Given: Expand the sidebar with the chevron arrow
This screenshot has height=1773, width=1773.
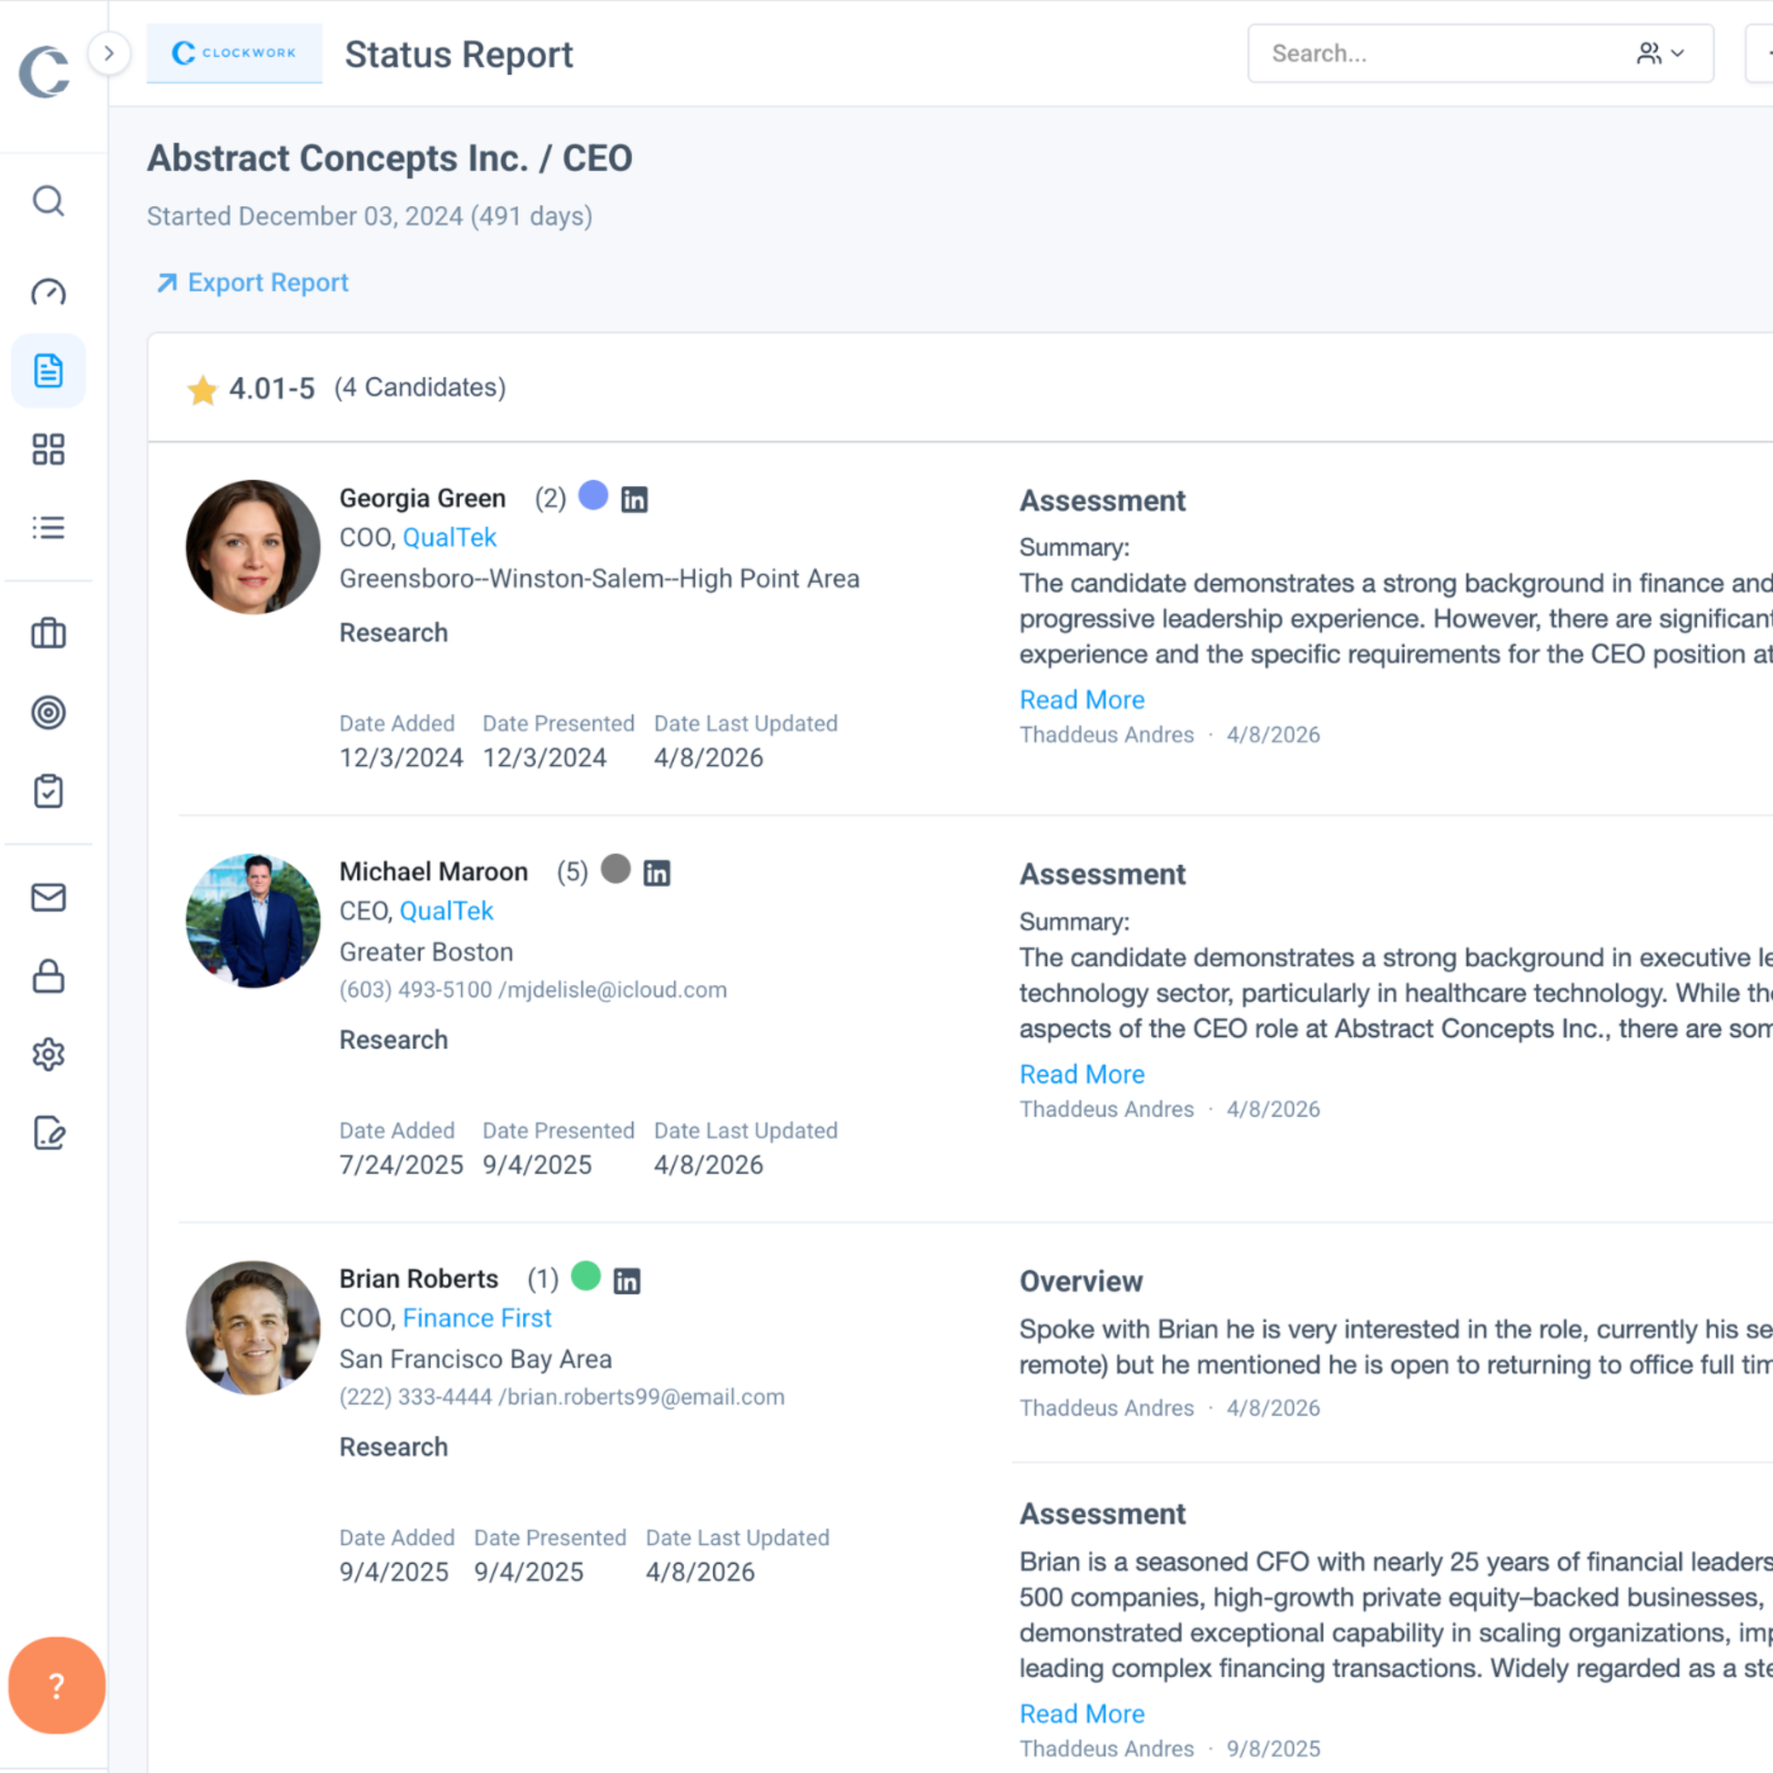Looking at the screenshot, I should tap(108, 53).
